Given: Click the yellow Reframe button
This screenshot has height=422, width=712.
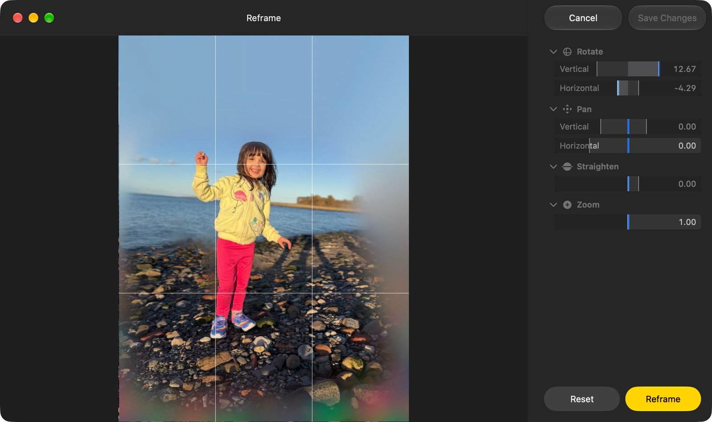Looking at the screenshot, I should (x=663, y=399).
